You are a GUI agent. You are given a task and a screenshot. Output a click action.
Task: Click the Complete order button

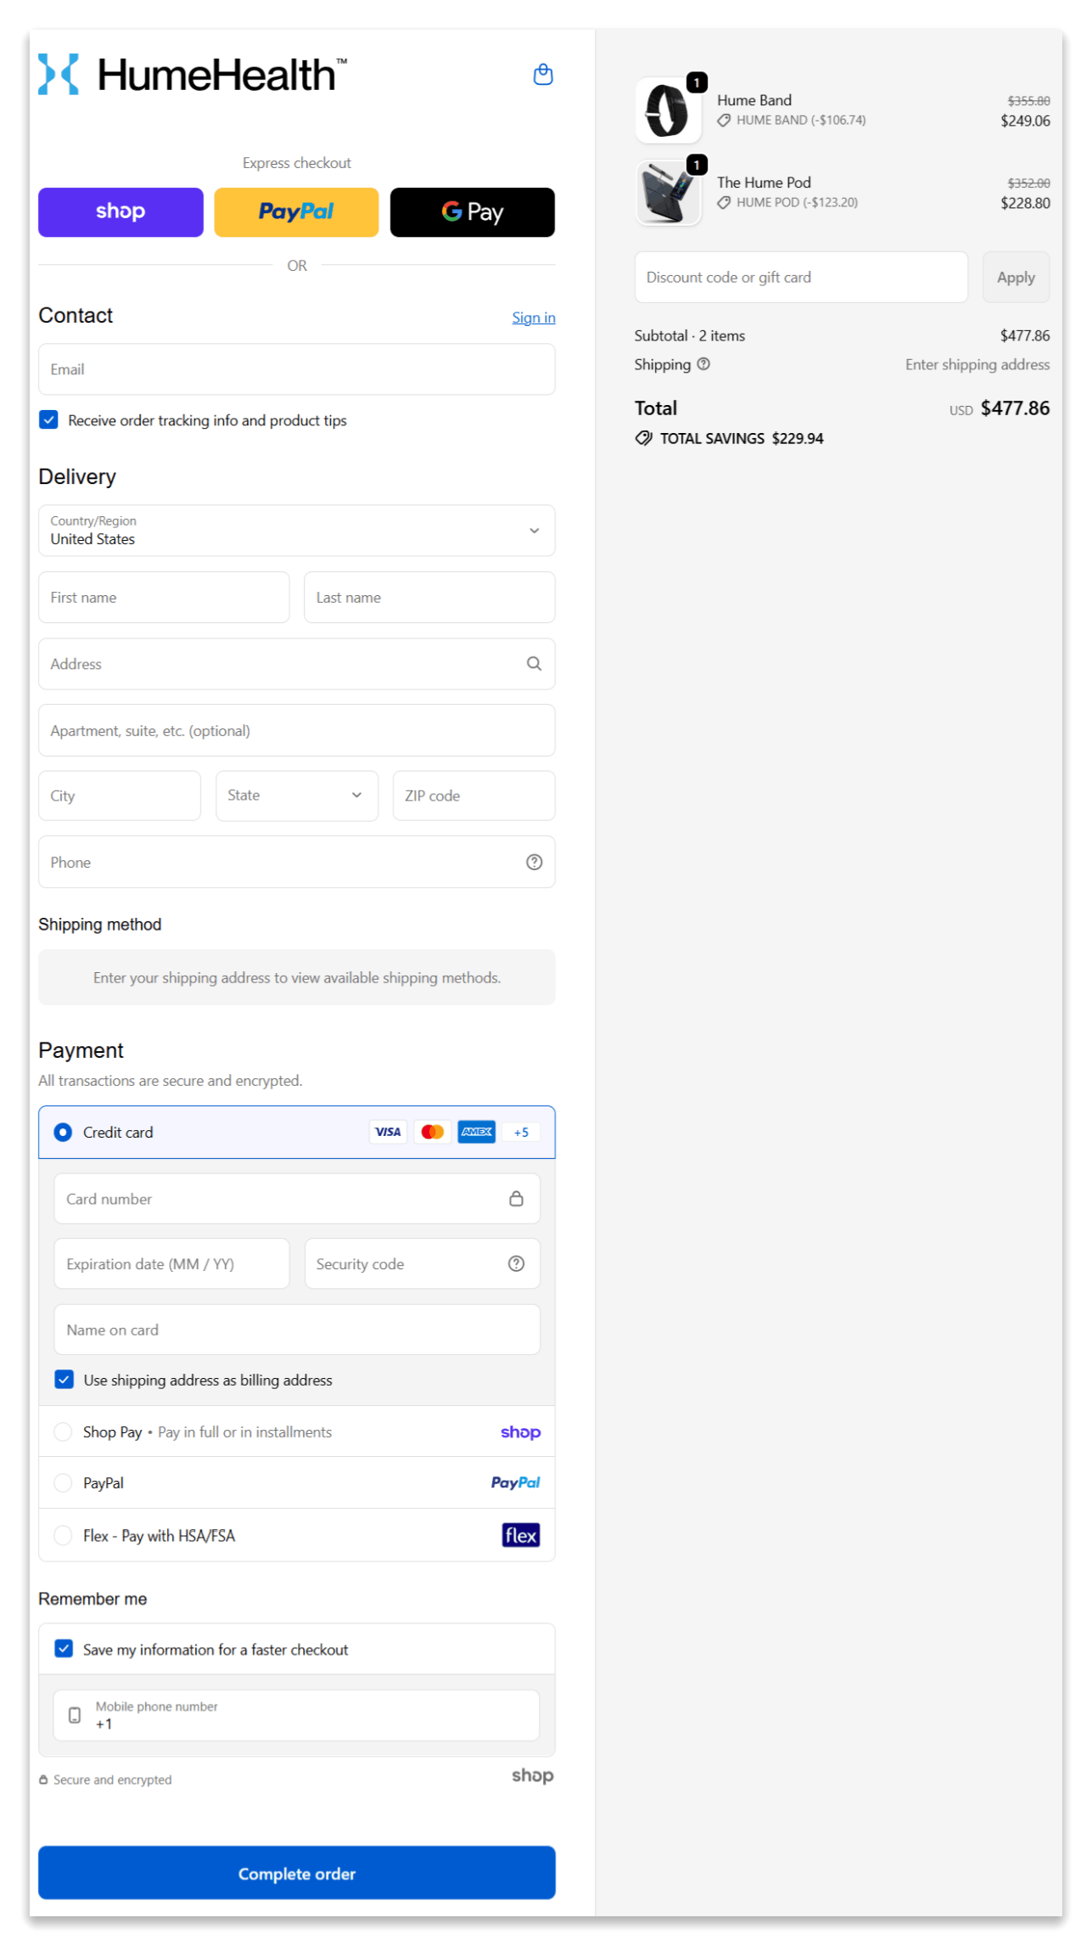point(297,1873)
